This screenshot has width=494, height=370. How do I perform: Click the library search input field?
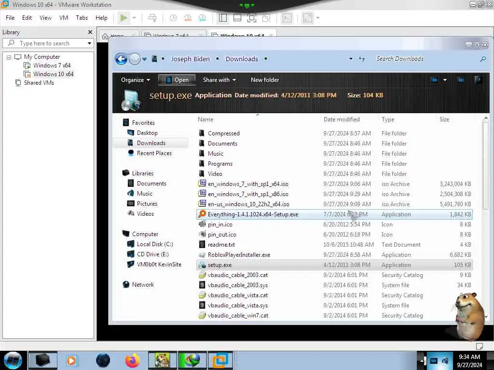(x=48, y=43)
